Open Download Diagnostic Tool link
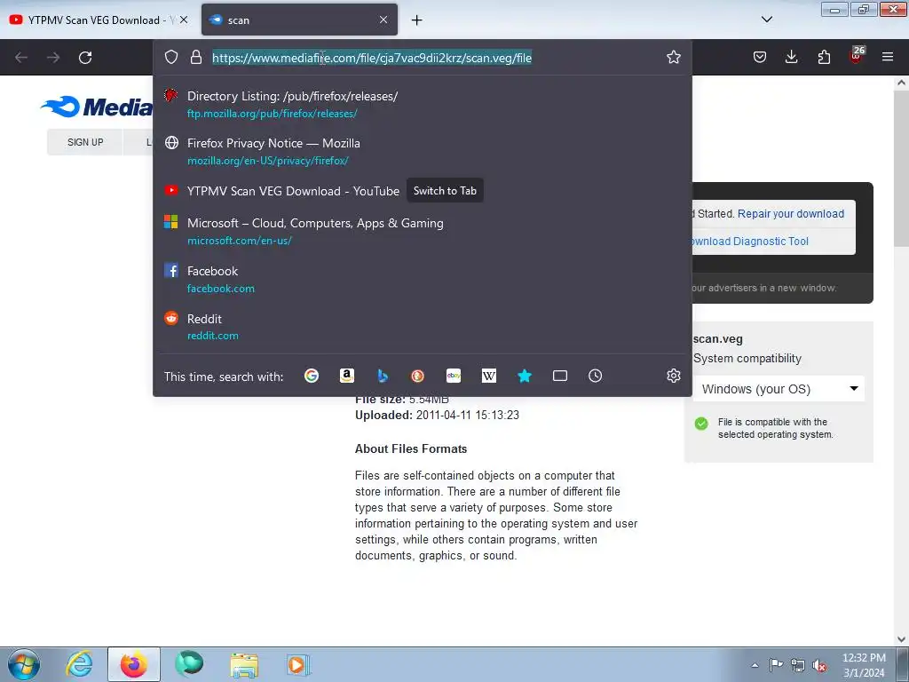This screenshot has height=682, width=909. (749, 242)
